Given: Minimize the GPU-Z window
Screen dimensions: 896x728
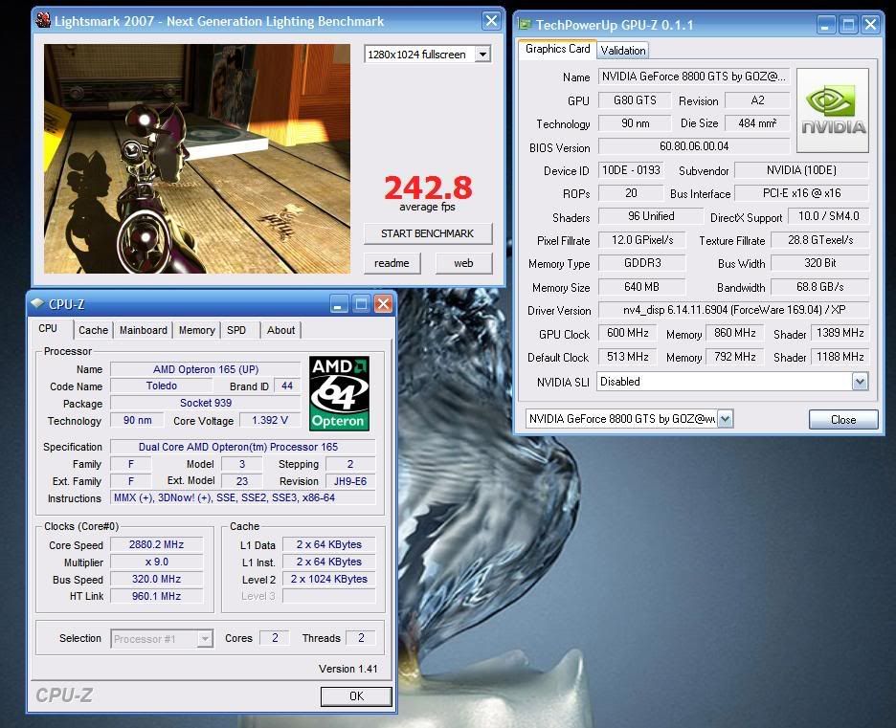Looking at the screenshot, I should [826, 25].
